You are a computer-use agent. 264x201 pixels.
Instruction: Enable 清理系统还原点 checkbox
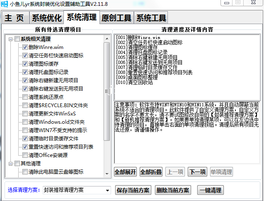[x=25, y=97]
